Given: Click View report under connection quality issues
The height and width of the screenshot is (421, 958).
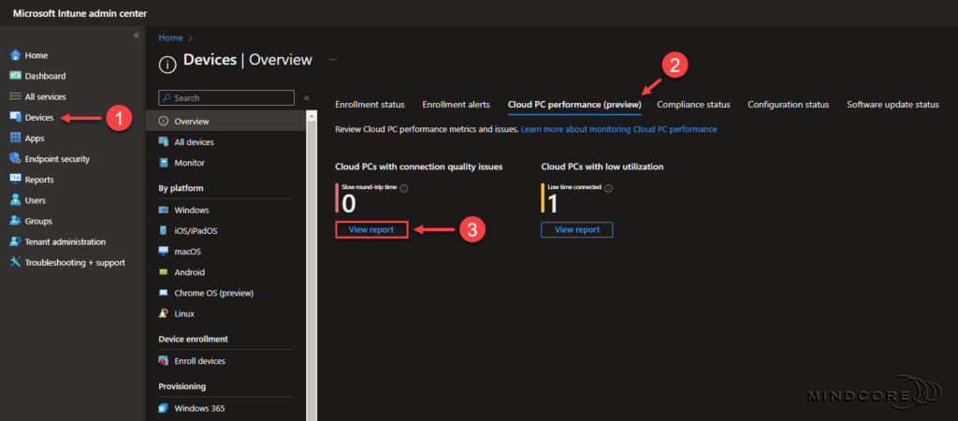Looking at the screenshot, I should click(371, 230).
